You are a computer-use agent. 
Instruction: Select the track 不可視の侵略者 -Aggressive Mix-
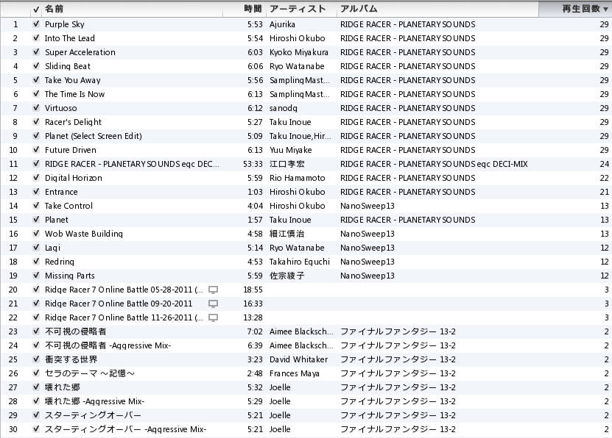tap(108, 345)
